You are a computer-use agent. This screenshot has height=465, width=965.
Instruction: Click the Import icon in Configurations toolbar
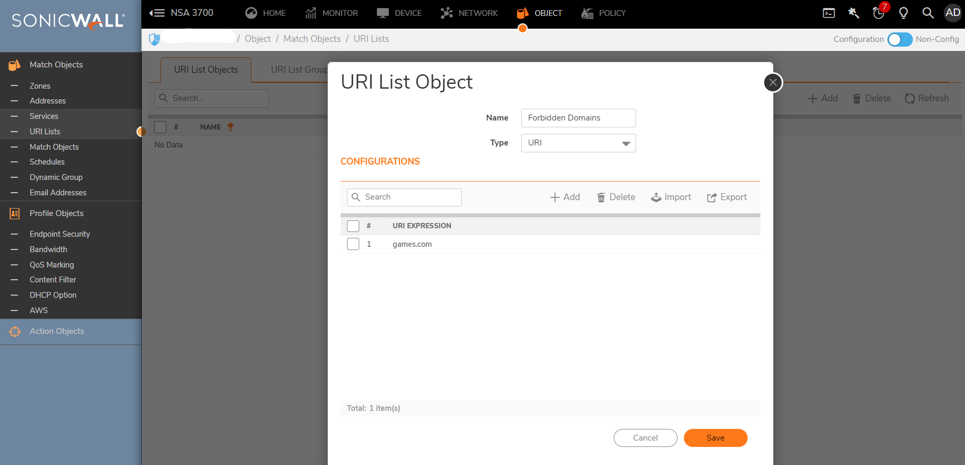click(671, 197)
